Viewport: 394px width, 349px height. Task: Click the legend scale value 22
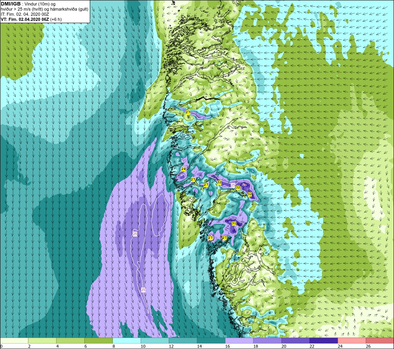(x=312, y=346)
